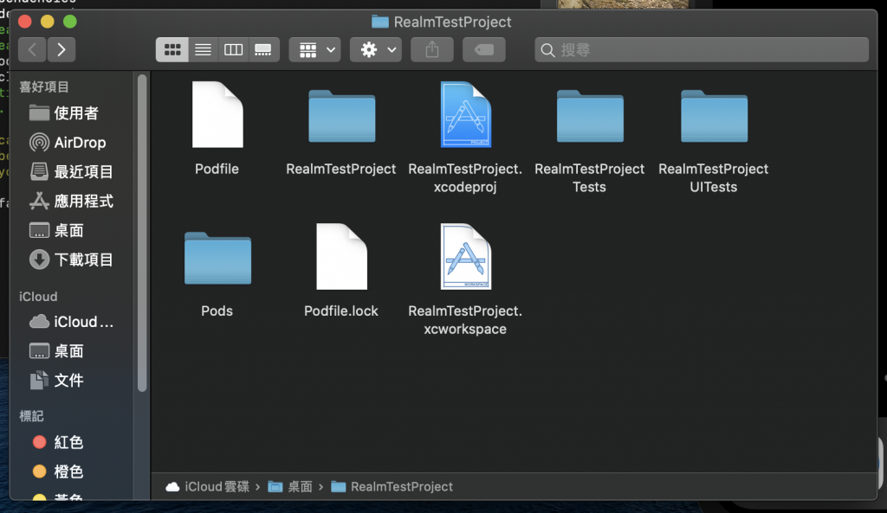The width and height of the screenshot is (887, 513).
Task: Switch to list view mode
Action: coord(203,49)
